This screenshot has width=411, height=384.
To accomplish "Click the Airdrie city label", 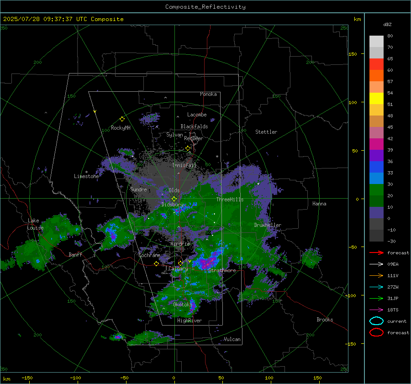I will [x=180, y=244].
